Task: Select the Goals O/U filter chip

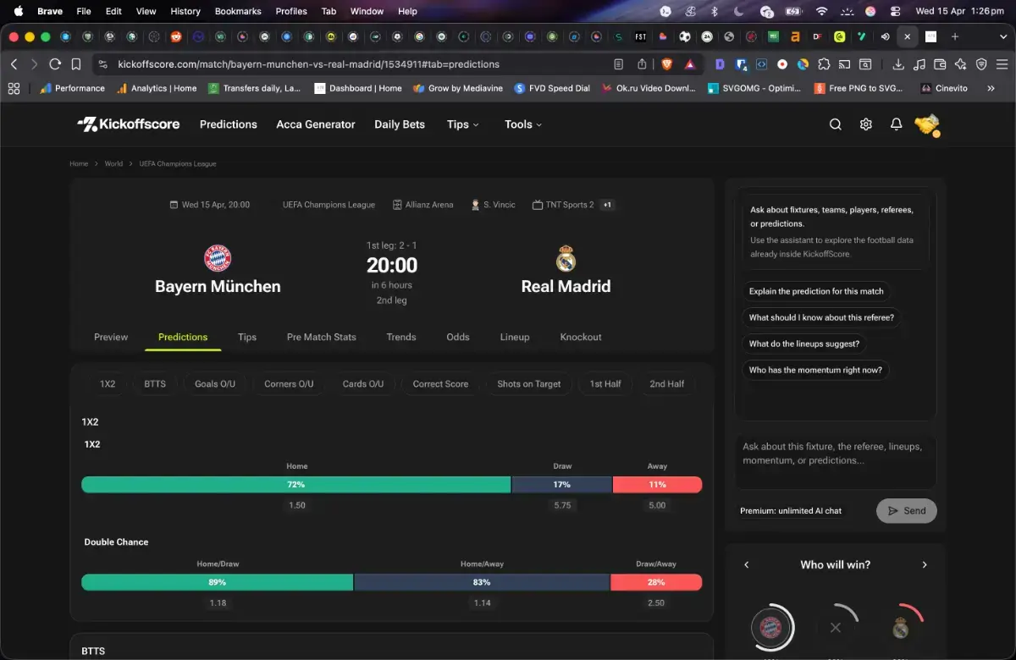Action: tap(215, 384)
